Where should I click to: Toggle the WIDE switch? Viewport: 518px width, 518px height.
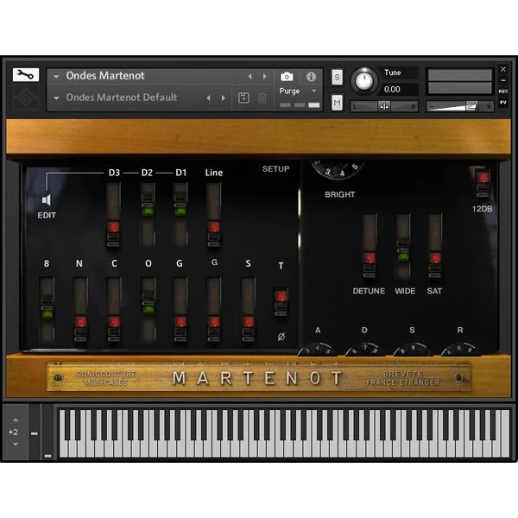403,246
